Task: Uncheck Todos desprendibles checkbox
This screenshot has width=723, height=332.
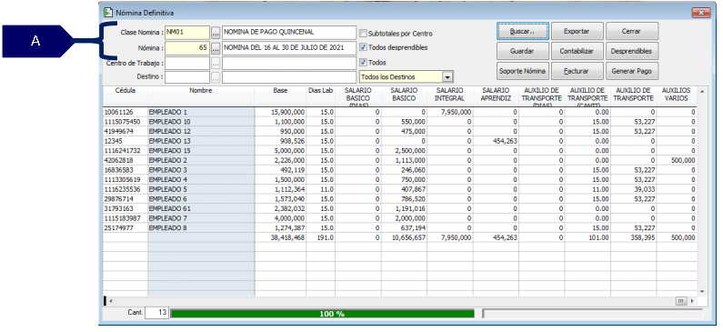Action: coord(364,47)
